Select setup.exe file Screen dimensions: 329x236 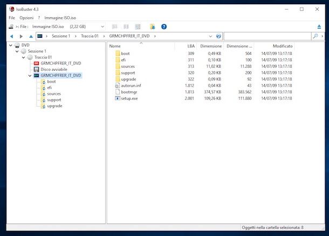click(129, 98)
